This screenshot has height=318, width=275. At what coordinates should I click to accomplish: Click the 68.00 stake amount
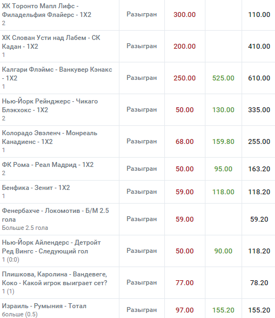(x=185, y=142)
